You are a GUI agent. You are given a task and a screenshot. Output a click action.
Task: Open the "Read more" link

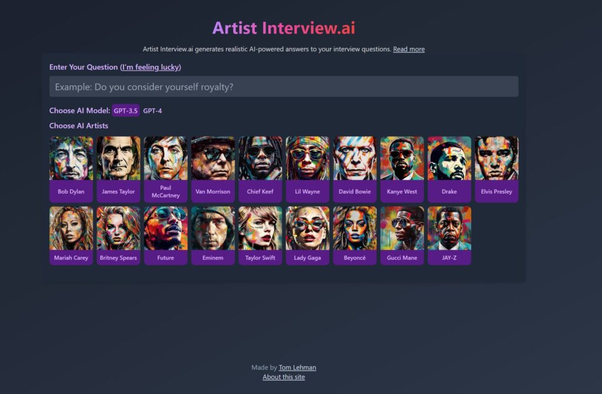point(409,49)
